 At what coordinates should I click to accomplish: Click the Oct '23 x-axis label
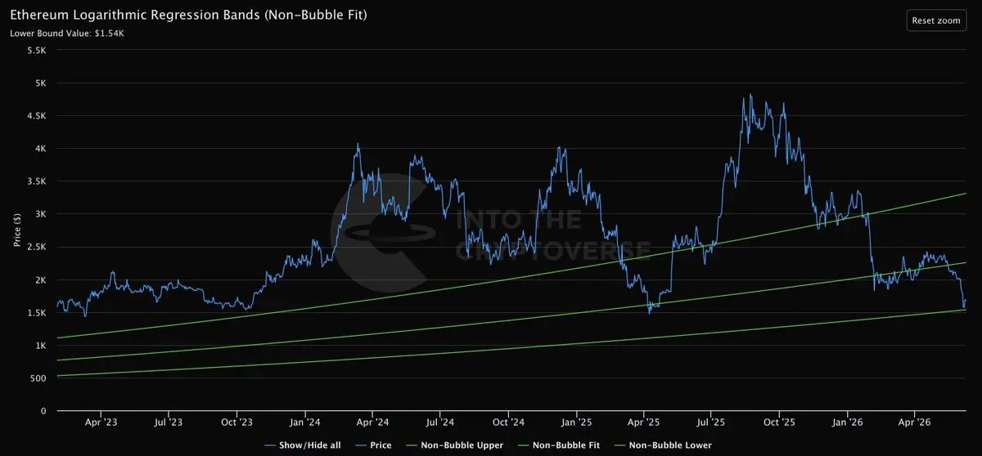(x=236, y=423)
